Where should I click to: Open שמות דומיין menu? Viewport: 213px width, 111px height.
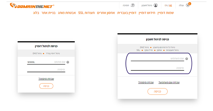(166, 13)
